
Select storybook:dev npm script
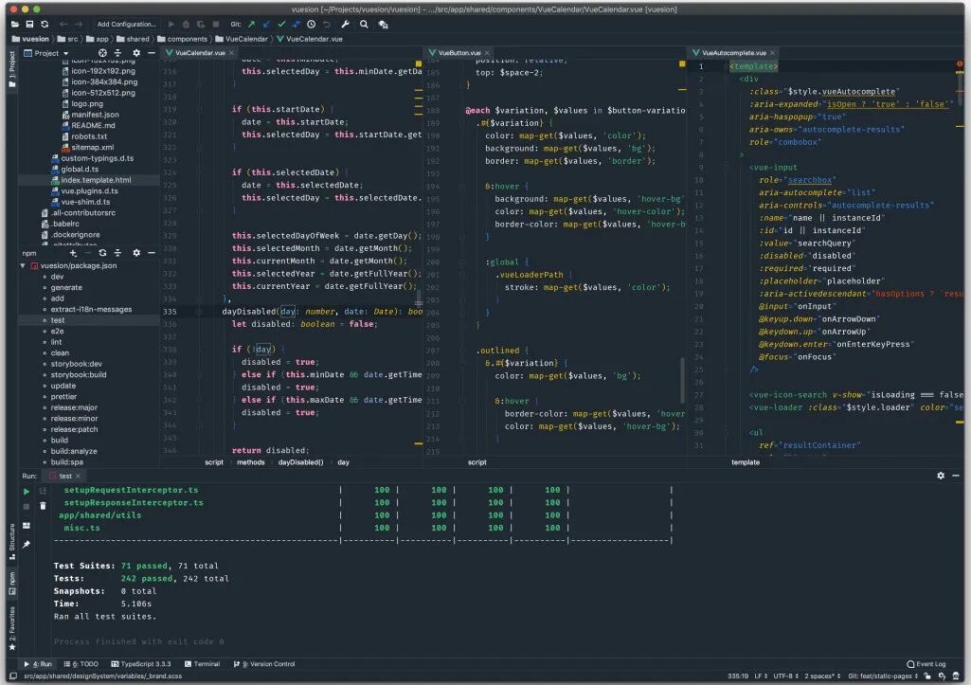coord(76,364)
